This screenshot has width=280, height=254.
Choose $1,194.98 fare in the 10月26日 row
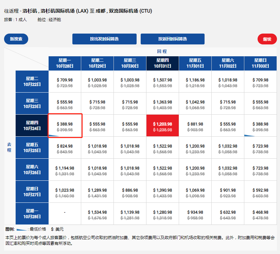tap(65, 170)
